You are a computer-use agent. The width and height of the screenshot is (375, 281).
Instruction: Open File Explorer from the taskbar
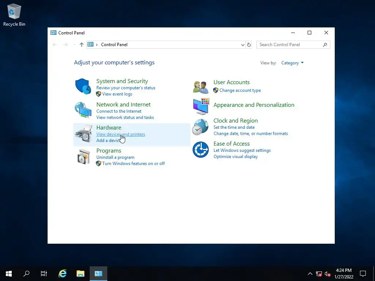click(80, 274)
